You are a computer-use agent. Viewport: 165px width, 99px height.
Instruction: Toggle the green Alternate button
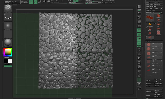8,66
